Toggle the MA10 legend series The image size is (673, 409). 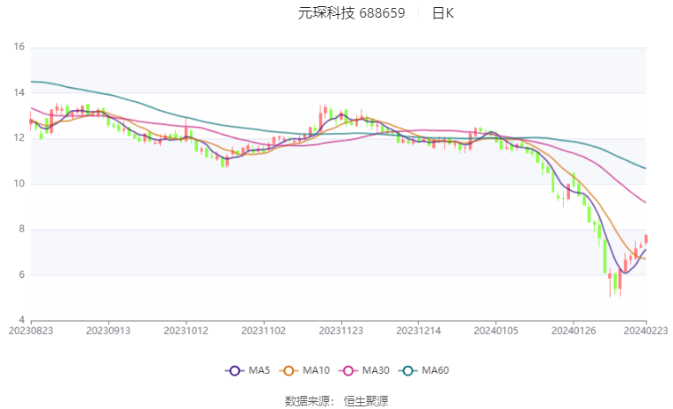coord(304,370)
